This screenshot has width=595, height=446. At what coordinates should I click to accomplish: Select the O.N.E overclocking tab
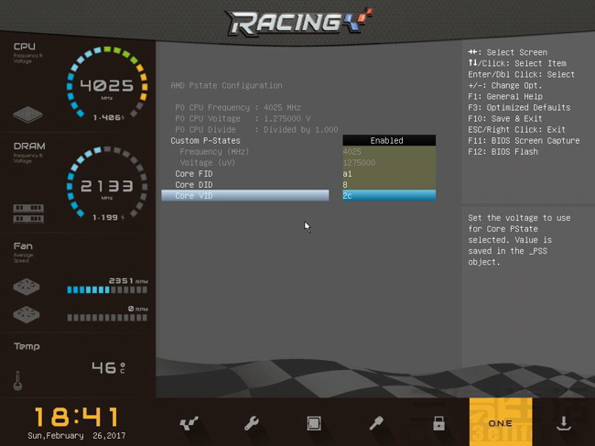point(501,422)
